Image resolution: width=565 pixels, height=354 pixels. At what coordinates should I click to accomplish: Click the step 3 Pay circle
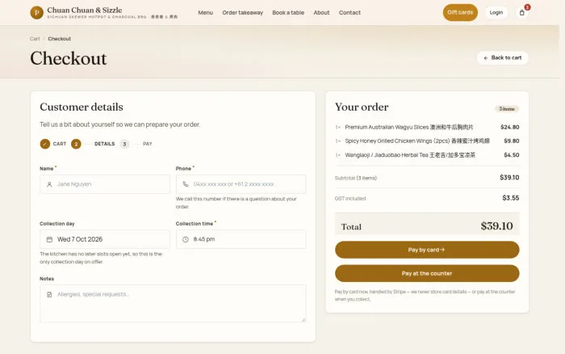click(124, 144)
